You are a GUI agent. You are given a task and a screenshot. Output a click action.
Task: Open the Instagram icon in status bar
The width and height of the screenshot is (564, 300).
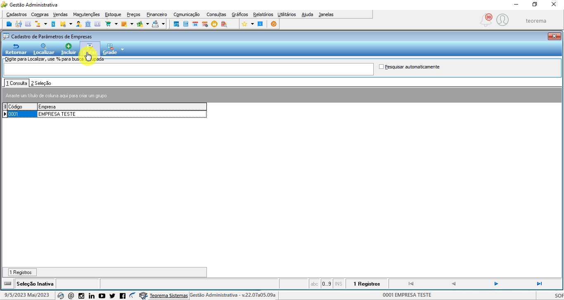tap(81, 295)
